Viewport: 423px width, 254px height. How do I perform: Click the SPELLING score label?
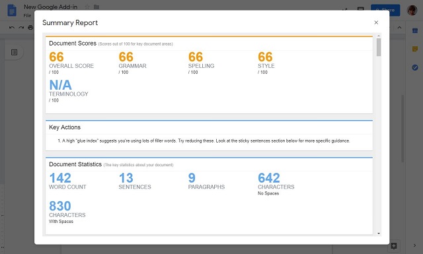[x=201, y=66]
